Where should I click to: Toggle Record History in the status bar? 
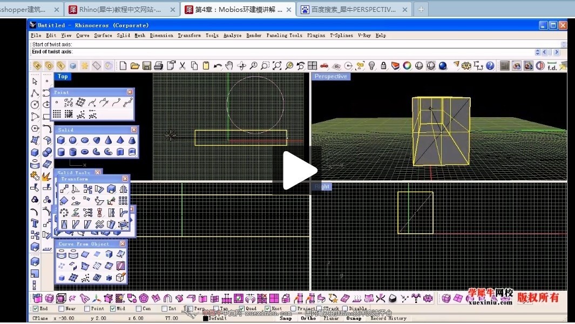pos(388,318)
